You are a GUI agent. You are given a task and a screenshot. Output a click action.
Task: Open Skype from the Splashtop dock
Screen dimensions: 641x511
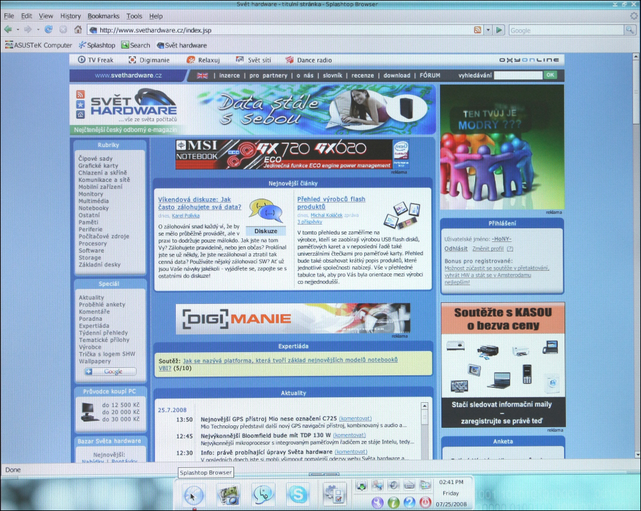click(298, 494)
